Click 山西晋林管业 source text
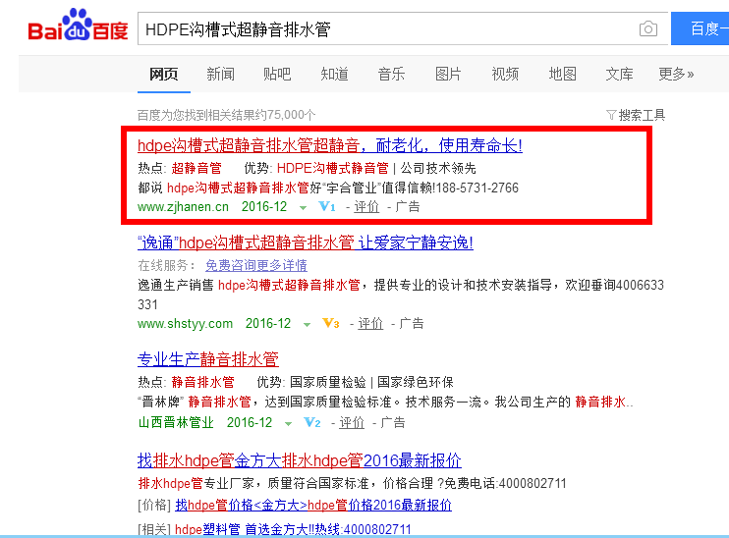Viewport: 729px width, 538px height. [176, 423]
